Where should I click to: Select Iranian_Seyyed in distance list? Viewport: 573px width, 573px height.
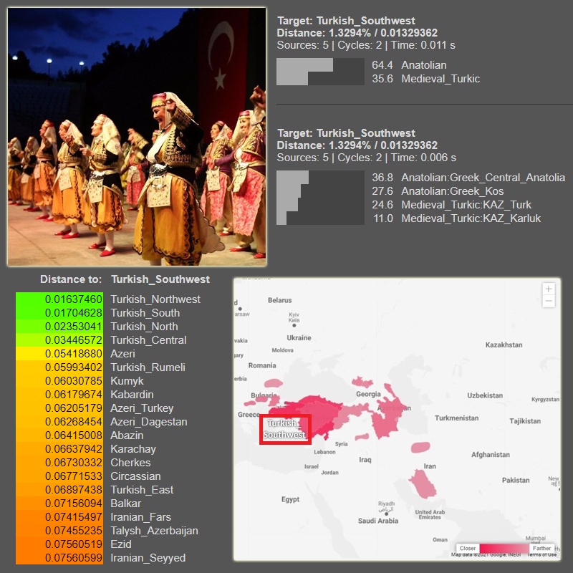148,558
